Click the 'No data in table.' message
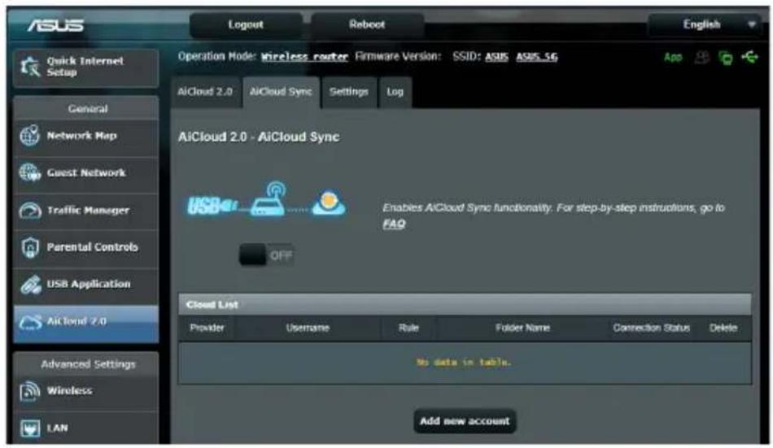This screenshot has width=773, height=448. coord(464,363)
